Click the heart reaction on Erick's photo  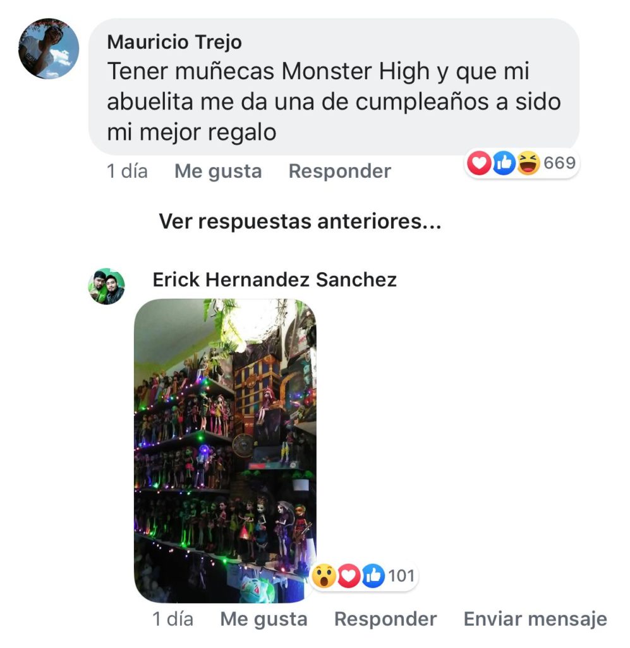coord(349,576)
